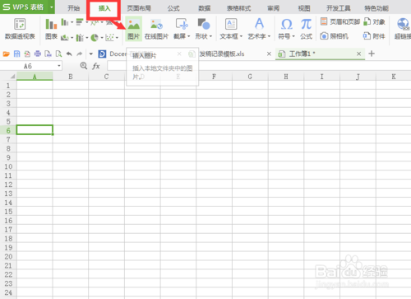Click the open folder icon in quick toolbar
Viewport: 411px width, 299px height.
pos(7,54)
